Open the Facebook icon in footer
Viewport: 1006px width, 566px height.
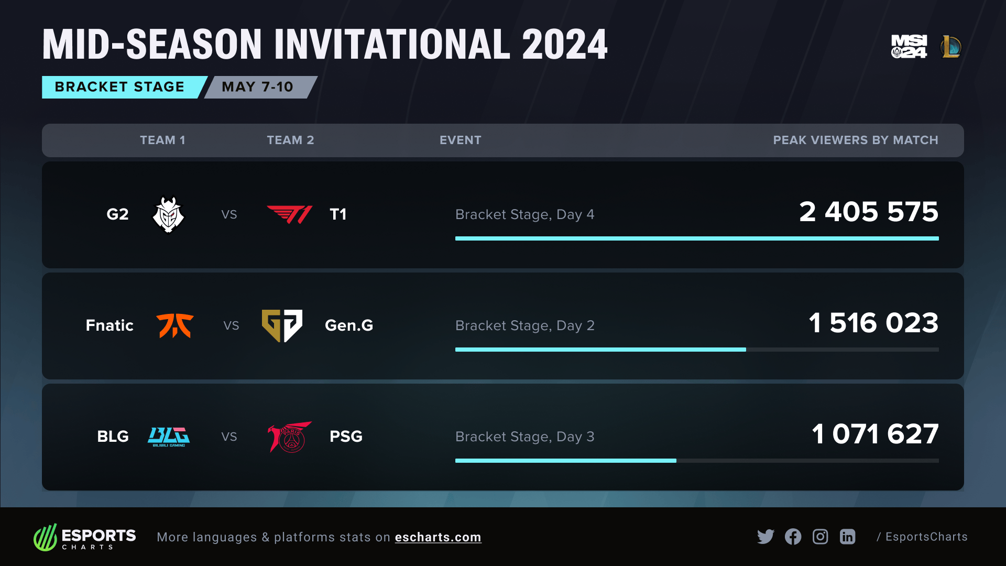click(793, 537)
